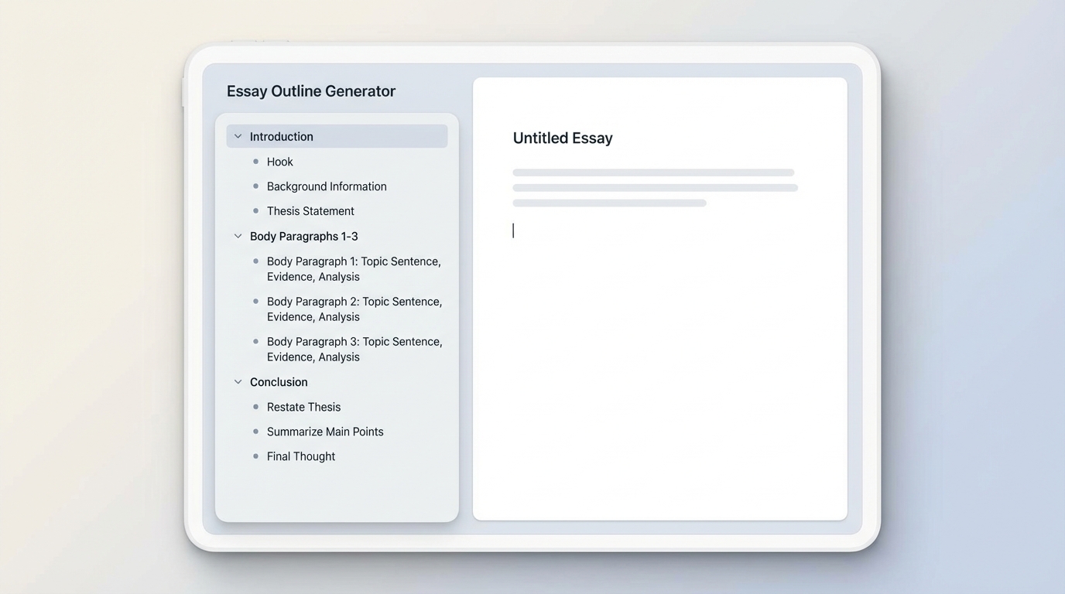Collapse the Body Paragraphs 1–3 section
The height and width of the screenshot is (594, 1065).
tap(238, 236)
